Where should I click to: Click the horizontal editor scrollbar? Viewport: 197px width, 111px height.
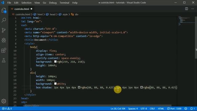96,105
